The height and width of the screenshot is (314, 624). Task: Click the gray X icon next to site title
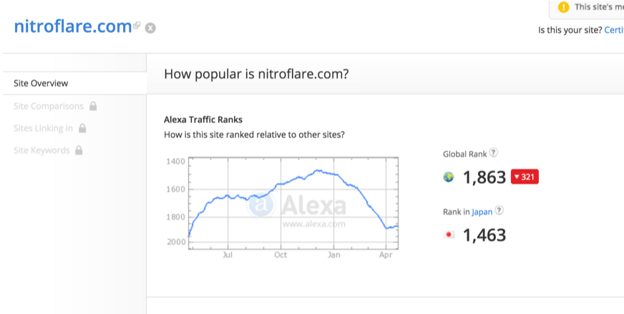[x=150, y=28]
